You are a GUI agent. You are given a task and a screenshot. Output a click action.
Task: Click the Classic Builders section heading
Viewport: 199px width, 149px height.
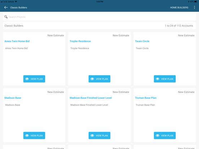14,26
